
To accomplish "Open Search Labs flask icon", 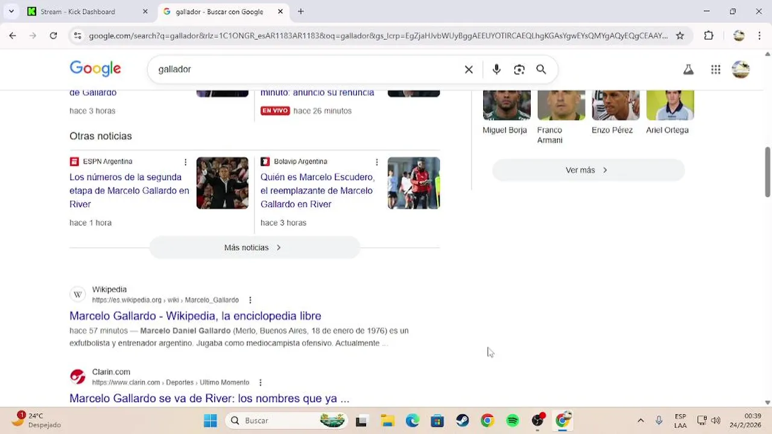I will (688, 69).
